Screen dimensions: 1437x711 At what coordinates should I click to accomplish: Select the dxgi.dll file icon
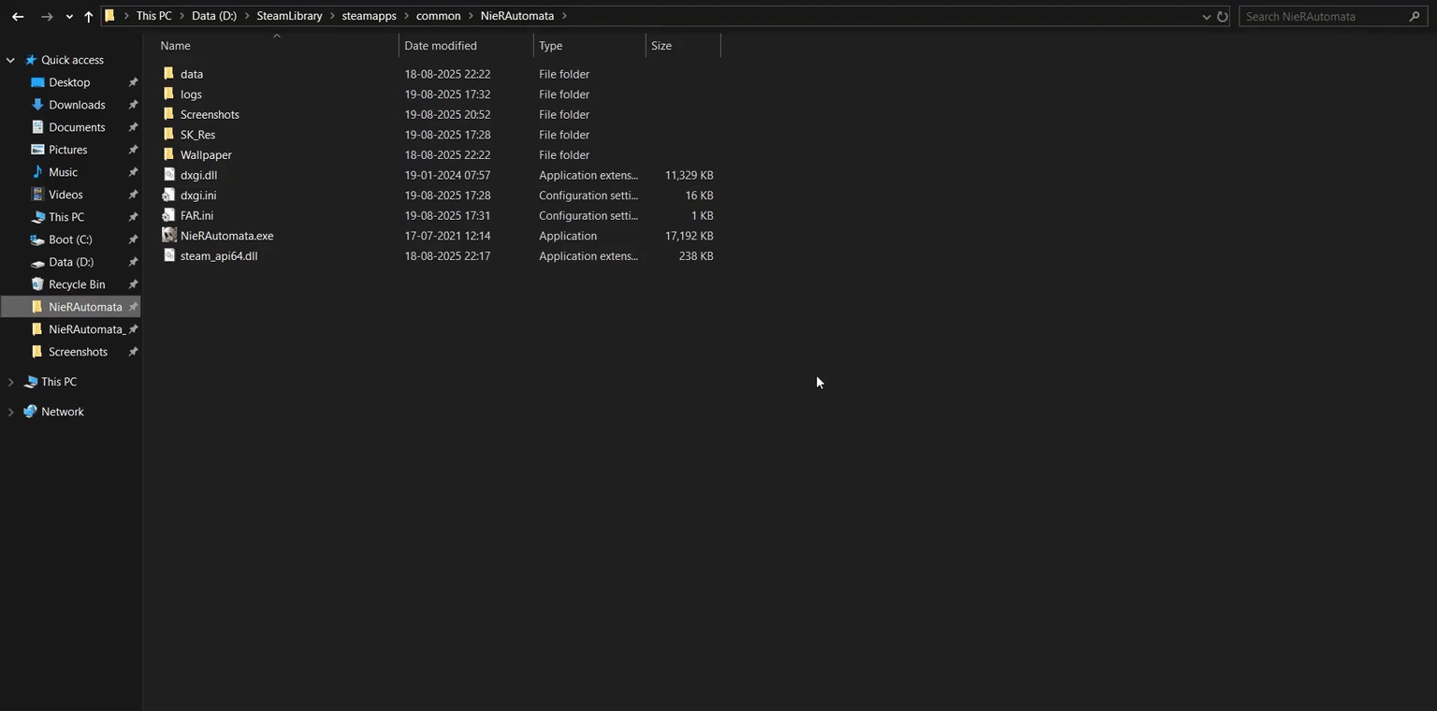[168, 175]
